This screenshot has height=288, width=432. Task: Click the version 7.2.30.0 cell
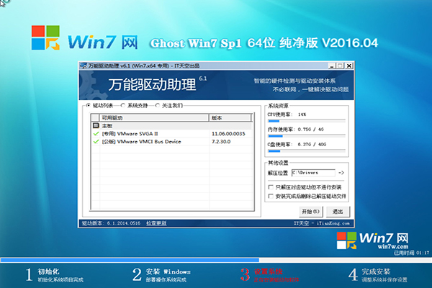[221, 142]
